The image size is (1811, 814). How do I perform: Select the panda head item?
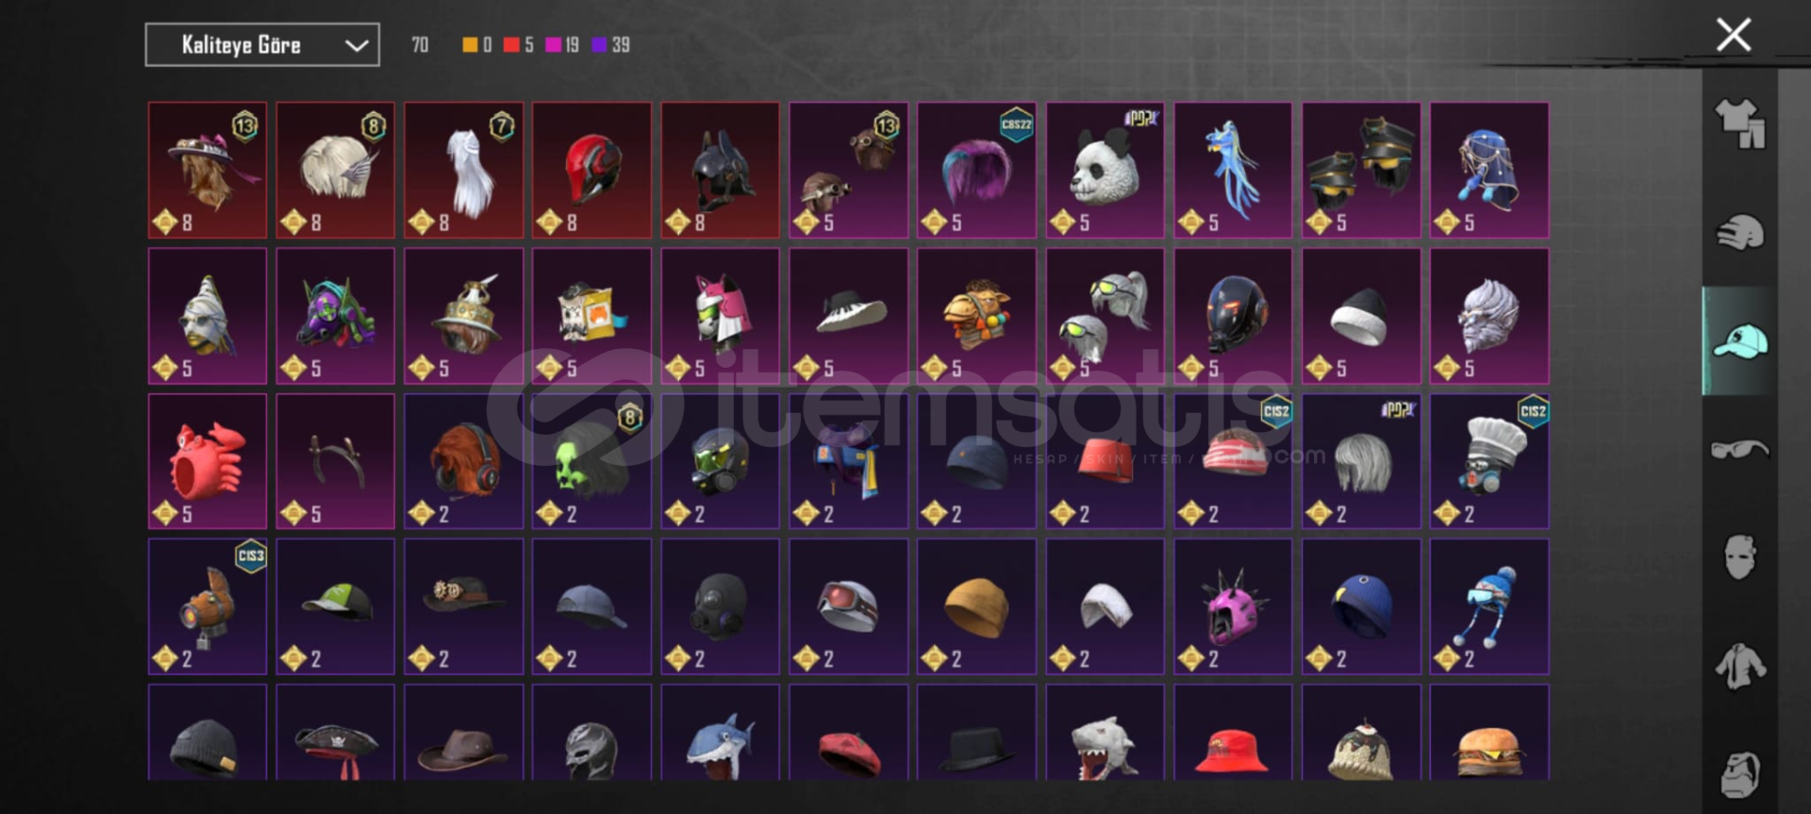tap(1105, 170)
